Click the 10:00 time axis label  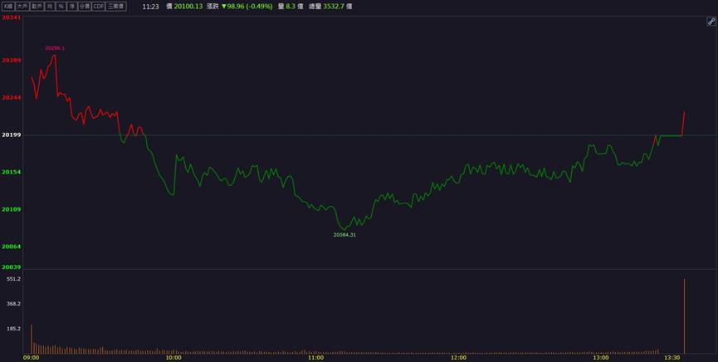click(173, 357)
